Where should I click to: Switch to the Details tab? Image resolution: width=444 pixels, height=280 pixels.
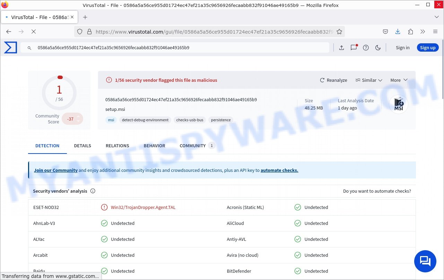pos(82,146)
